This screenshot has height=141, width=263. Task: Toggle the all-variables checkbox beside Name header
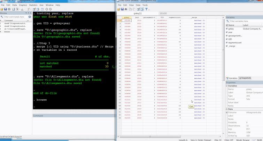click(x=227, y=25)
